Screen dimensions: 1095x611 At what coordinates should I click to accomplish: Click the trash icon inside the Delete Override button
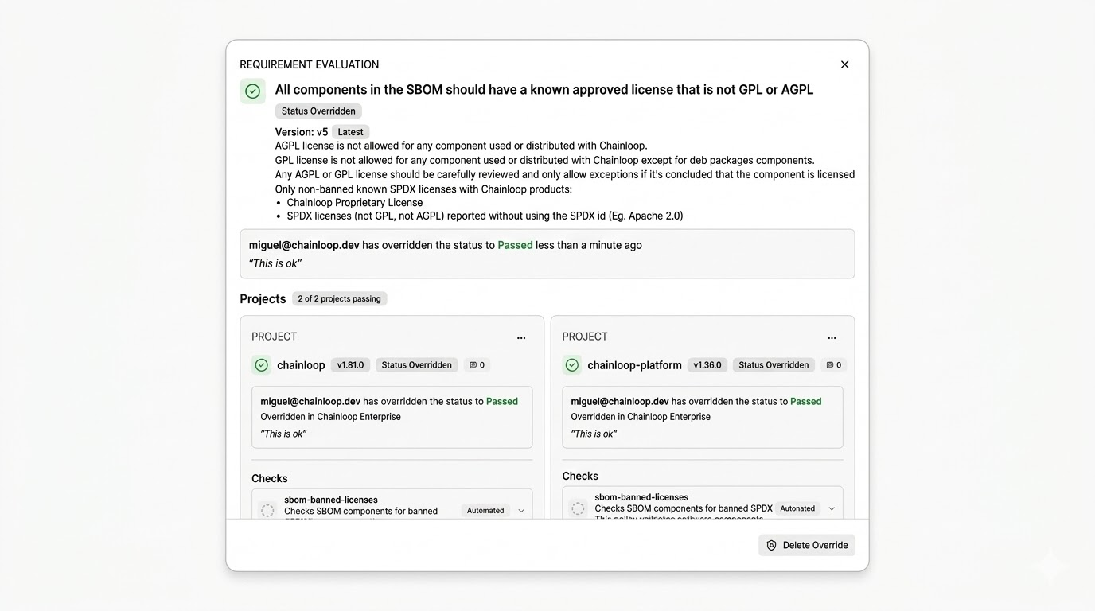click(x=770, y=545)
